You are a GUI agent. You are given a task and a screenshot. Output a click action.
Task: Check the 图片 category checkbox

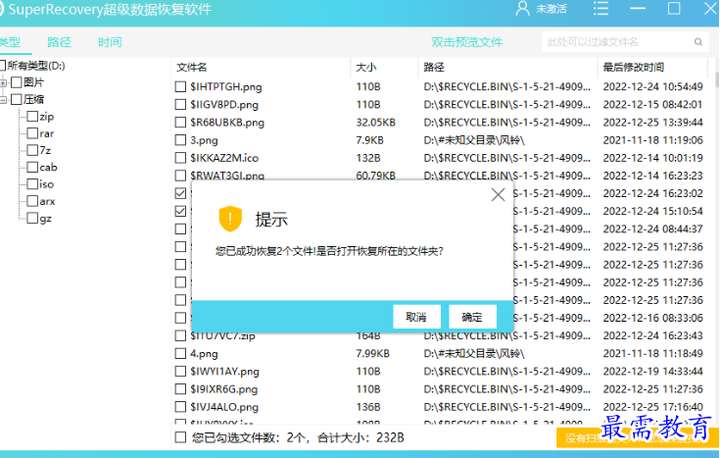pyautogui.click(x=17, y=82)
